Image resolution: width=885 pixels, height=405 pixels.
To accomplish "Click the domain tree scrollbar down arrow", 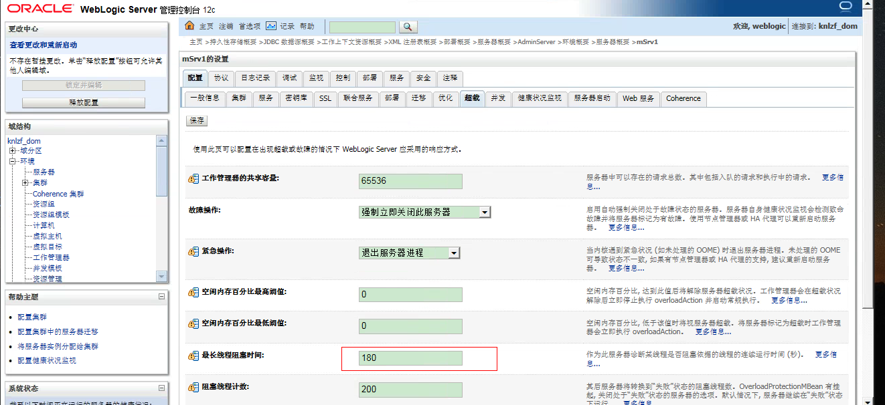I will [161, 276].
